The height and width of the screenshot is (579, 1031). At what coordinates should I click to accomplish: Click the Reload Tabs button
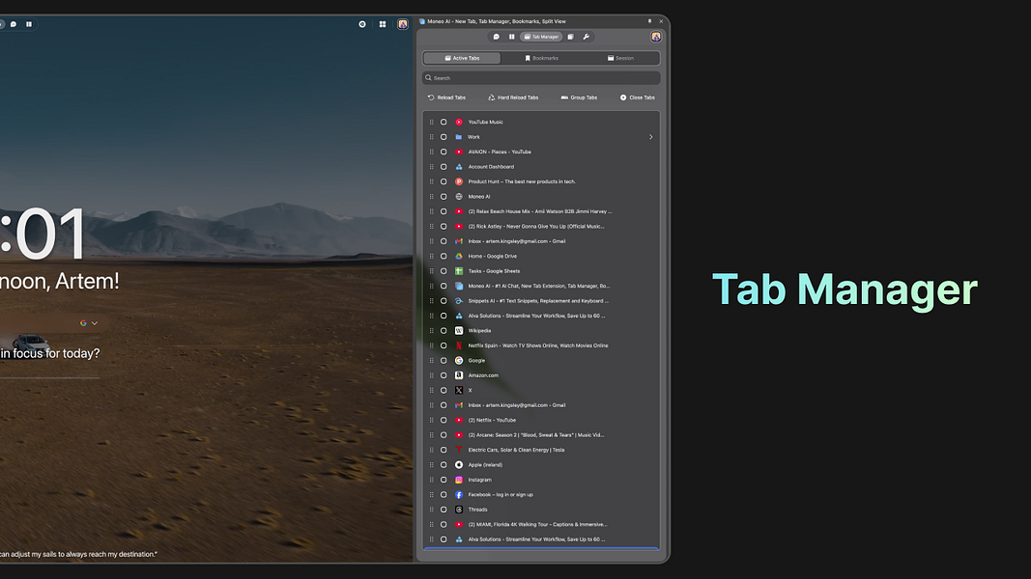(x=446, y=97)
